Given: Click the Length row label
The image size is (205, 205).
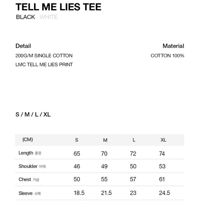Looking at the screenshot, I should coord(30,153).
